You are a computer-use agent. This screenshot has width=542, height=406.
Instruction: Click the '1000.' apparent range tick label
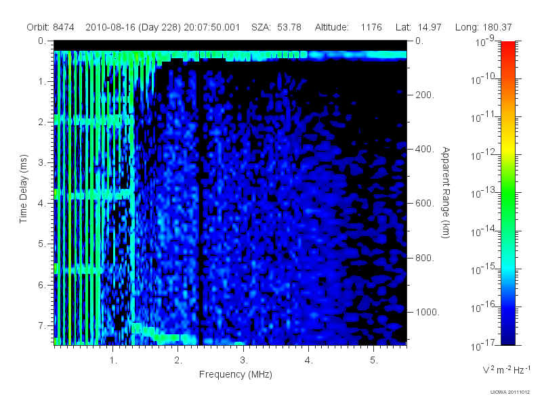tap(428, 312)
